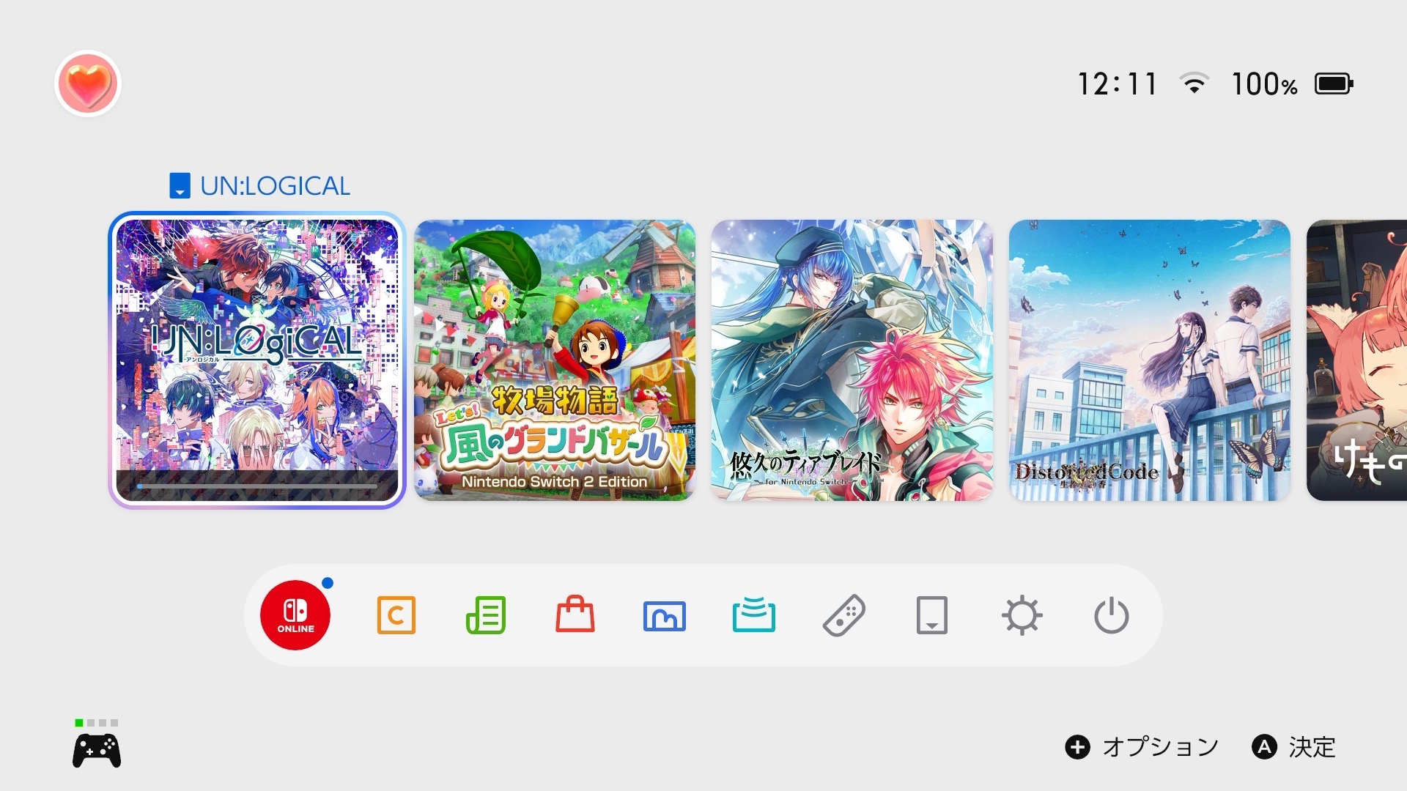This screenshot has height=791, width=1407.
Task: Click the download progress bar on UN:LOGICAL
Action: [257, 486]
